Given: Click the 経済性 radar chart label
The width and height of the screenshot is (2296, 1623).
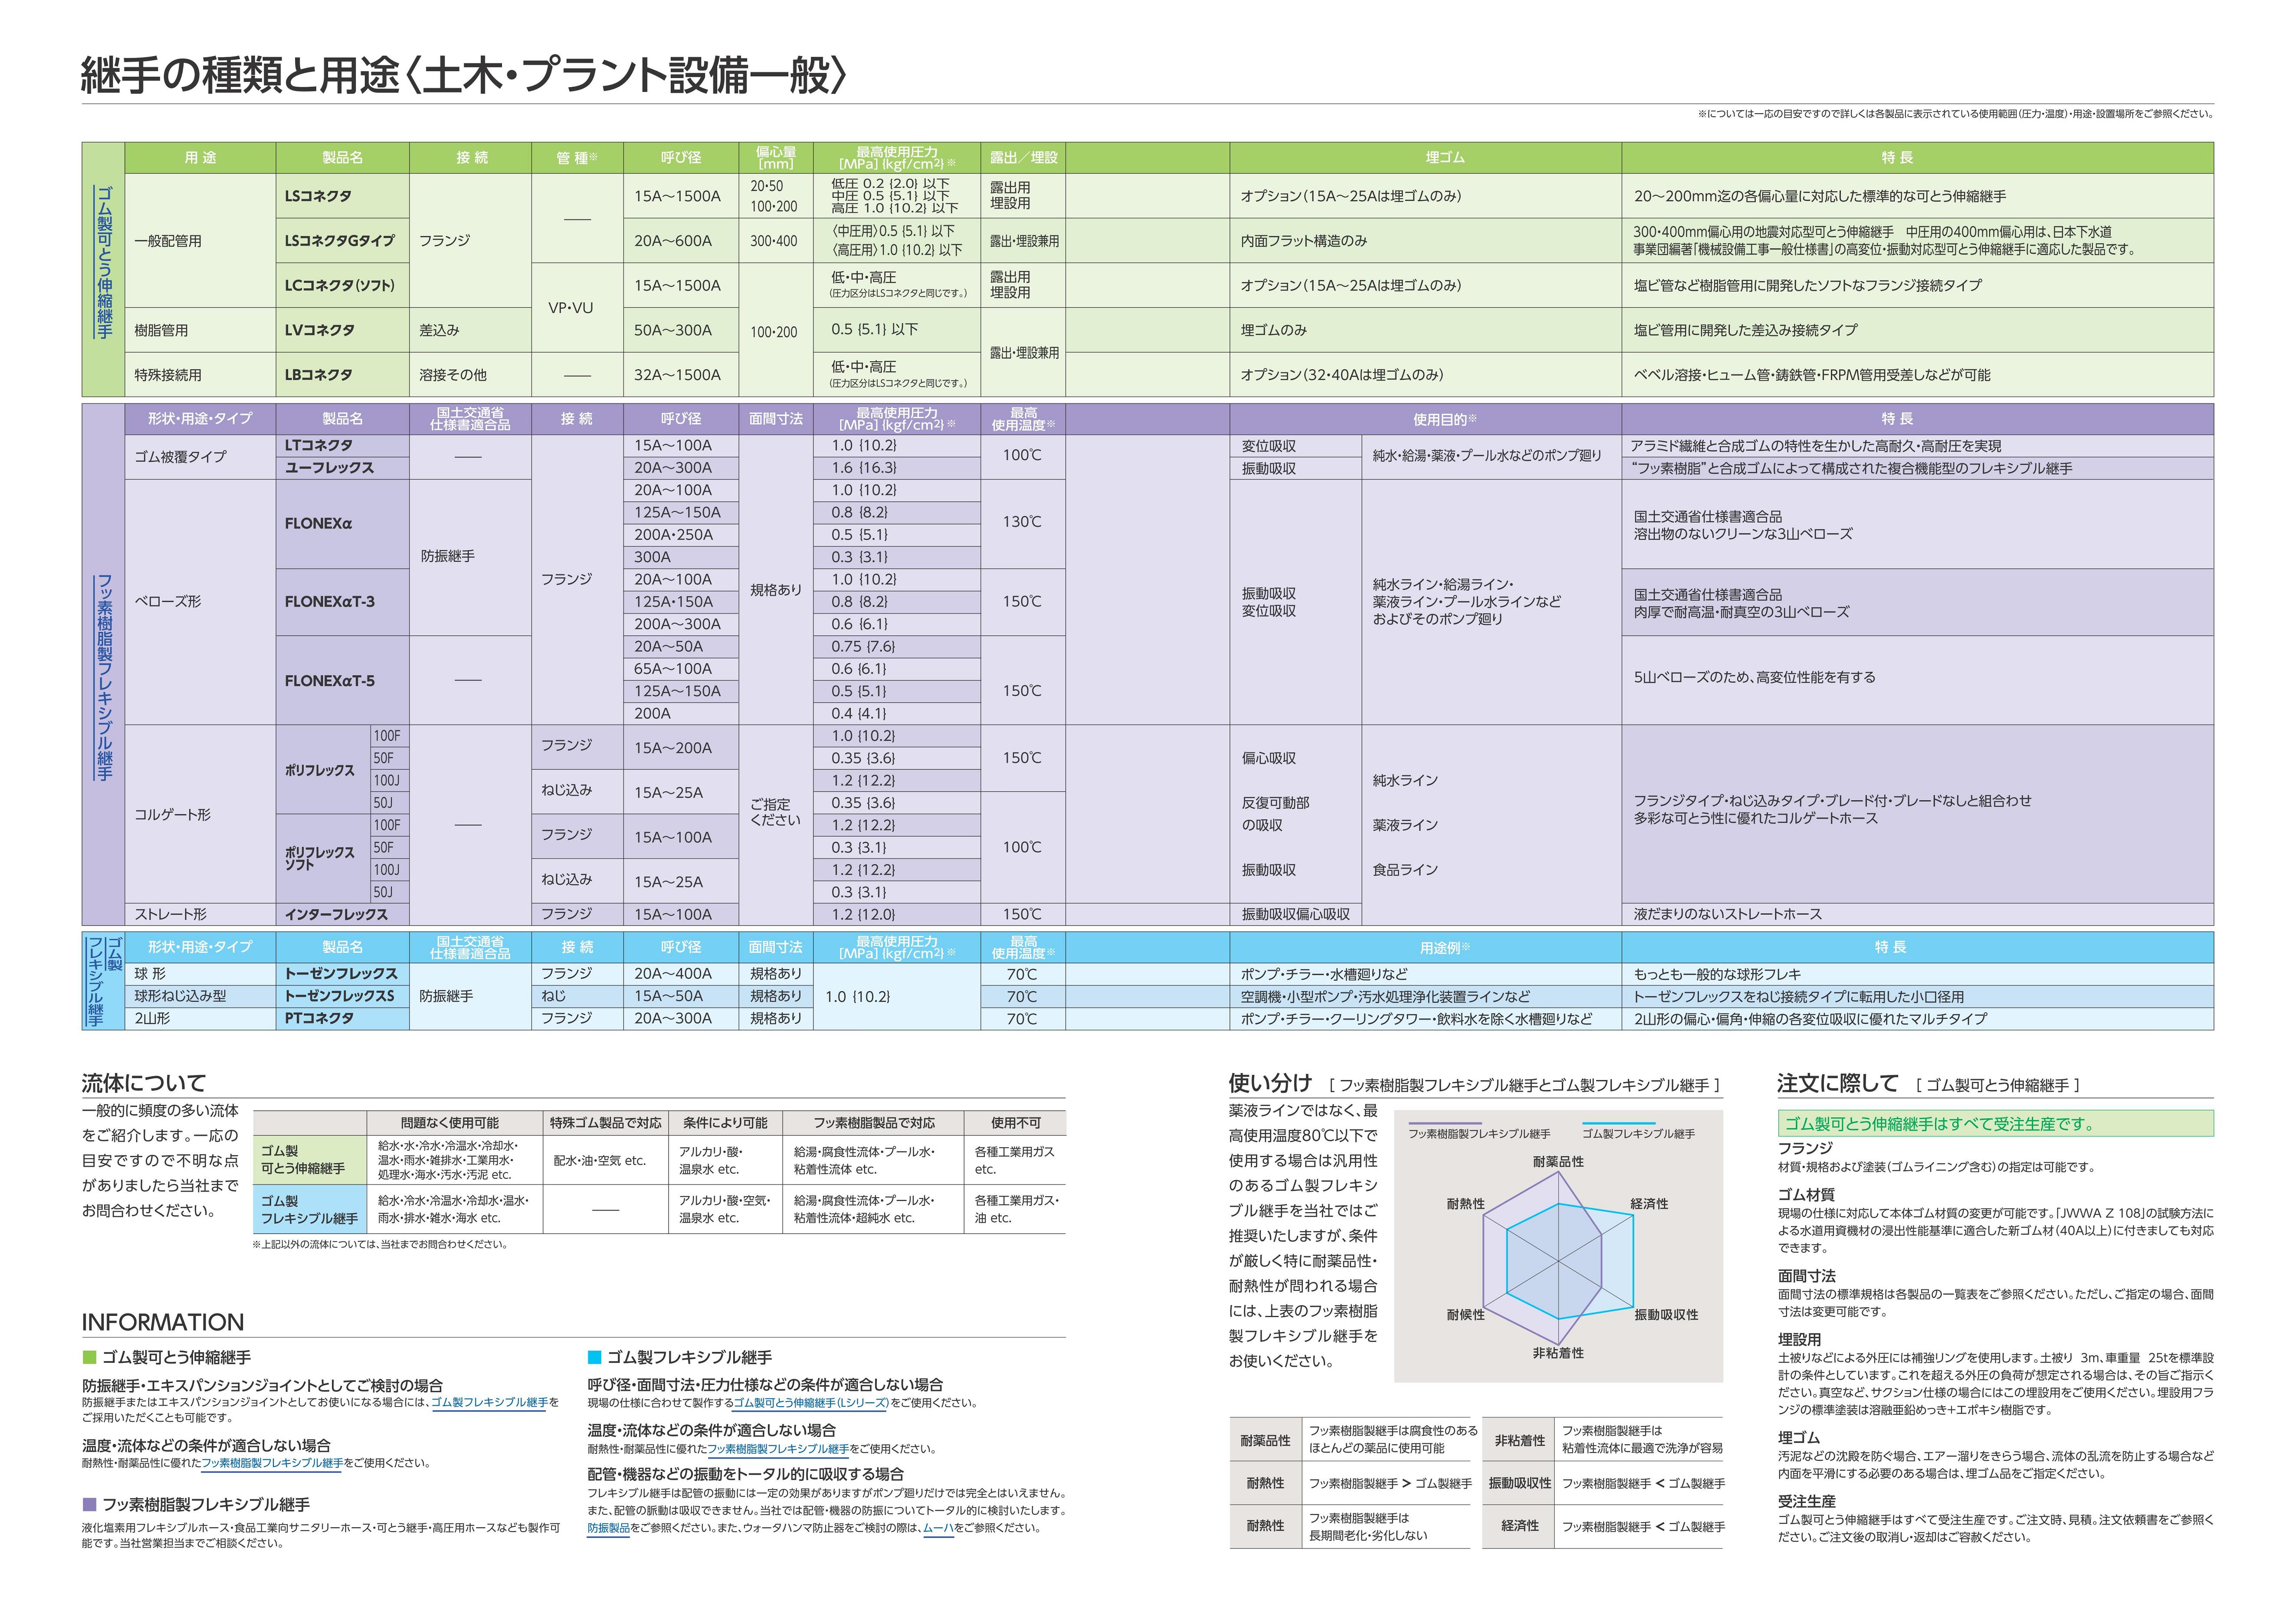Looking at the screenshot, I should 1649,1204.
